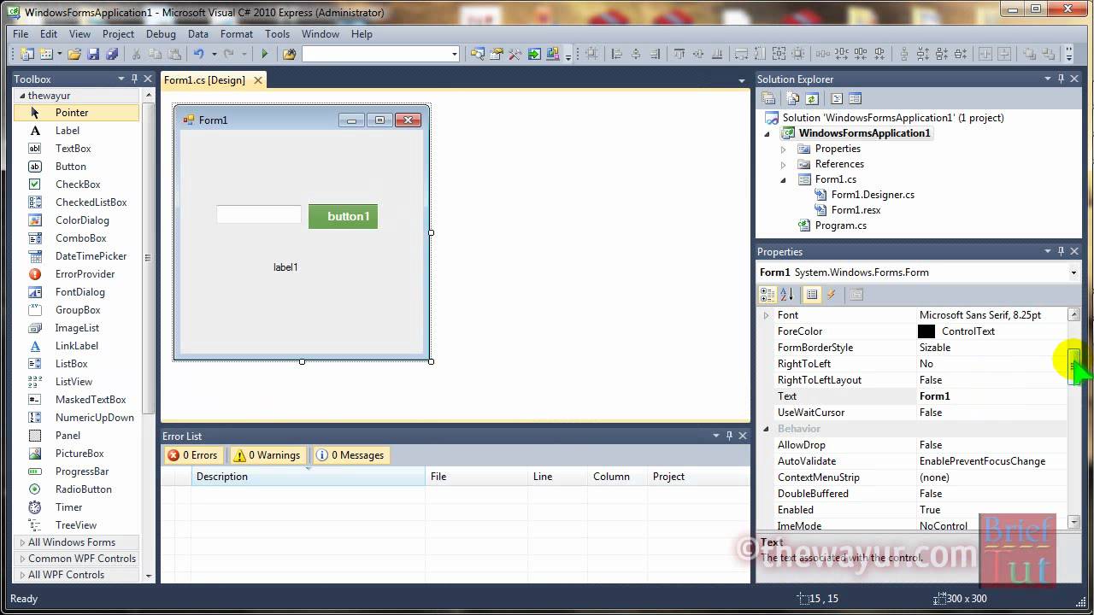Viewport: 1094px width, 615px height.
Task: Open the File menu
Action: click(21, 34)
